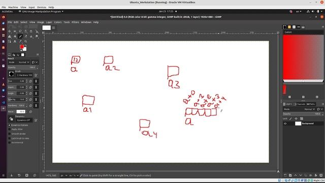Open the Windows menu
This screenshot has width=325, height=183.
pyautogui.click(x=86, y=22)
